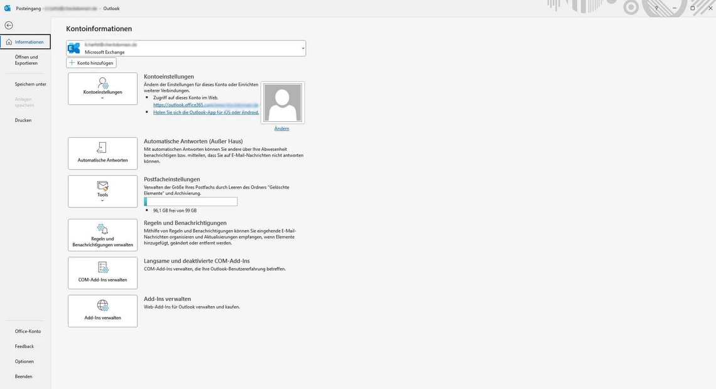716x389 pixels.
Task: Choose Drucken in the sidebar
Action: point(23,120)
